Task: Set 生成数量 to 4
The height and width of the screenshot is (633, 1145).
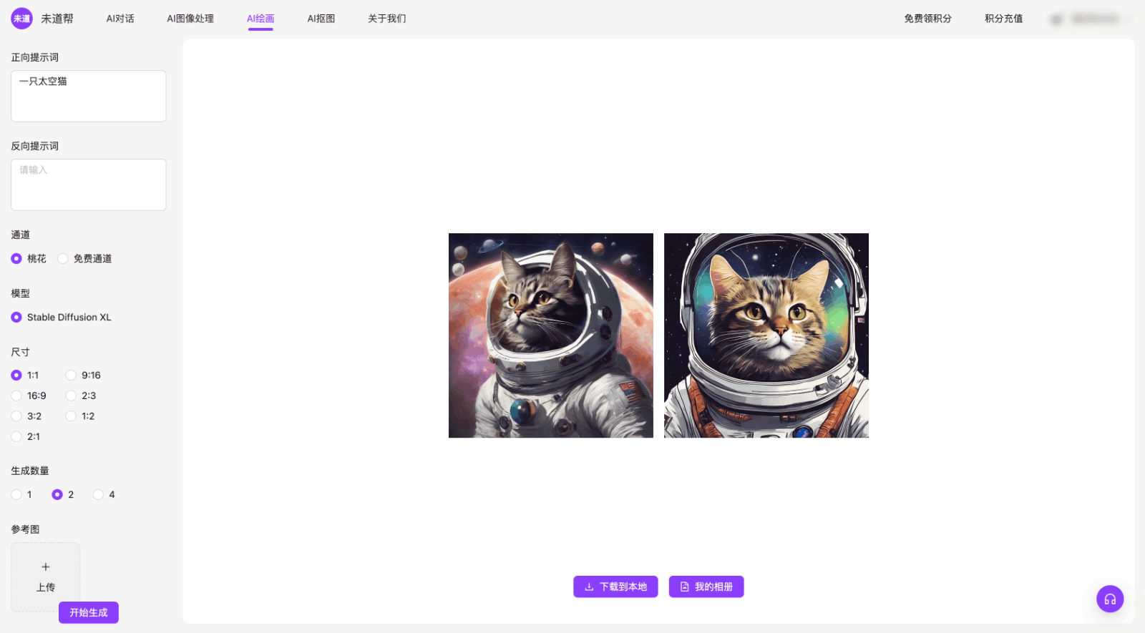Action: [98, 494]
